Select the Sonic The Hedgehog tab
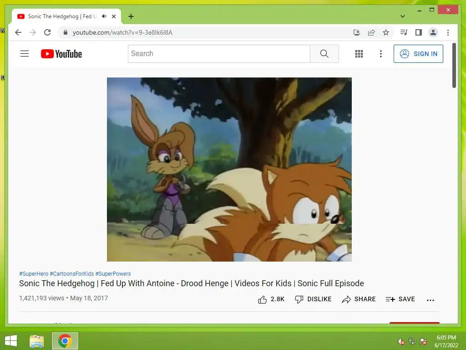The width and height of the screenshot is (466, 350). (x=66, y=16)
